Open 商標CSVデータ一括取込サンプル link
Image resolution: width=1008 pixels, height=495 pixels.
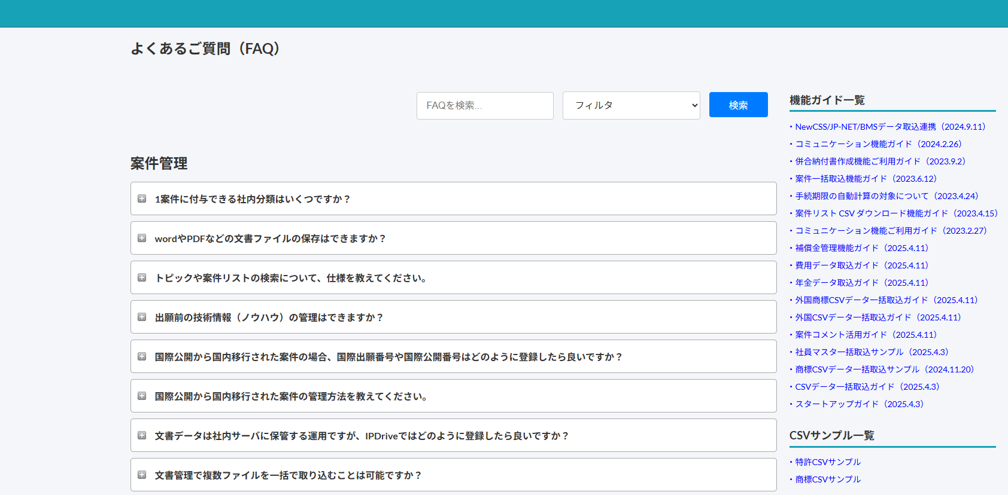885,369
